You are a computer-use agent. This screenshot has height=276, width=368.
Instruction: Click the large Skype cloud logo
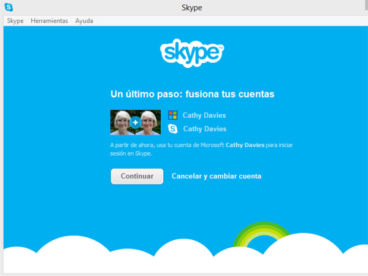coord(192,53)
